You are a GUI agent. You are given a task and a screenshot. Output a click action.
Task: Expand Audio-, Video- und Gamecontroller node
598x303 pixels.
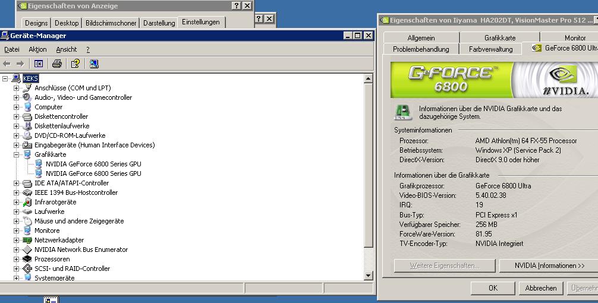[x=16, y=97]
